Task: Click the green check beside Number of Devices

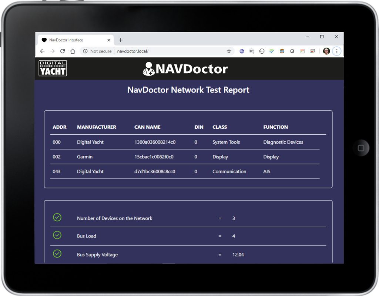Action: click(x=57, y=217)
